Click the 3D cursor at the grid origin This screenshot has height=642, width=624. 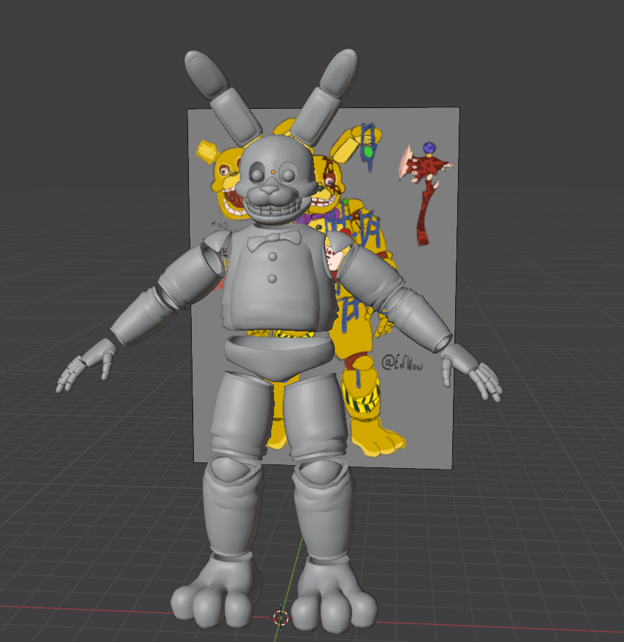click(281, 618)
